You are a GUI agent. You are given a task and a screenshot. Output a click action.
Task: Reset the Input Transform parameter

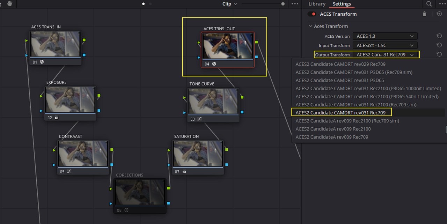pos(439,45)
